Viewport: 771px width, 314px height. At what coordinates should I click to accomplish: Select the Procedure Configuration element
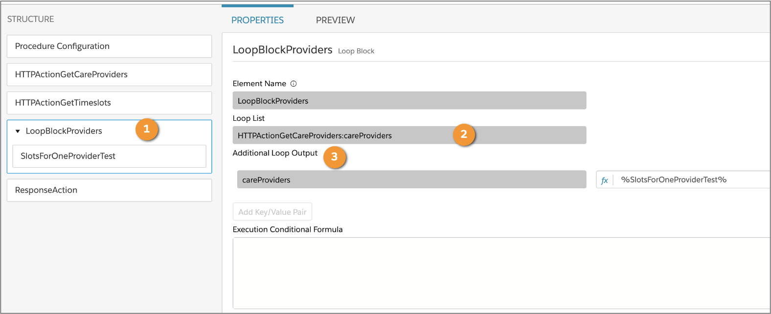click(109, 46)
